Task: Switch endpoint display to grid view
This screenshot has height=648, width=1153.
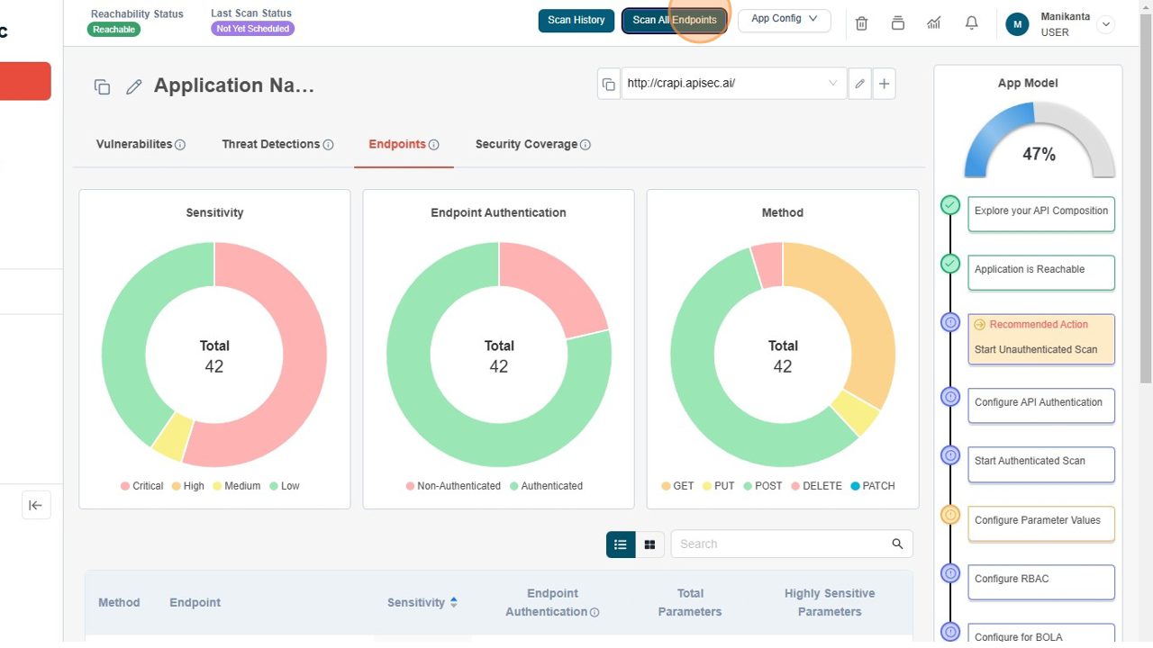Action: tap(649, 544)
